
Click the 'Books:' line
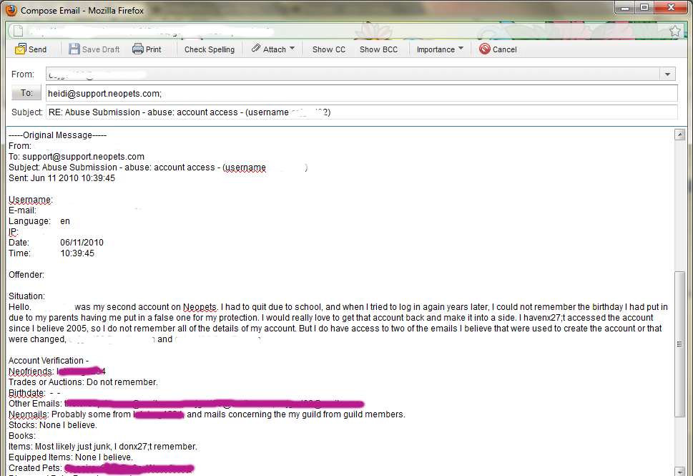[x=22, y=436]
